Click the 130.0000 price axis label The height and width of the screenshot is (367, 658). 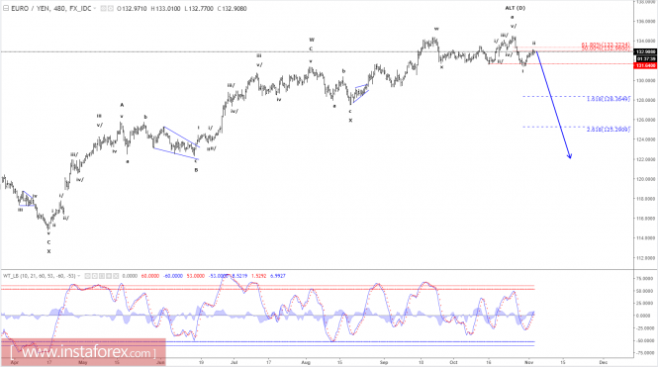(645, 80)
